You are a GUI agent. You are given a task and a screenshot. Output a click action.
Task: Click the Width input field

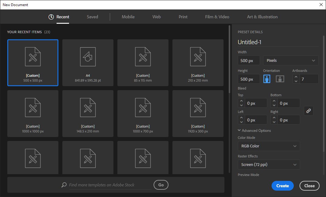pyautogui.click(x=249, y=61)
